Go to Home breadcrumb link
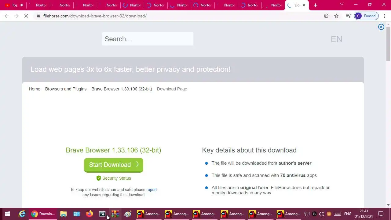This screenshot has width=391, height=220. click(35, 89)
